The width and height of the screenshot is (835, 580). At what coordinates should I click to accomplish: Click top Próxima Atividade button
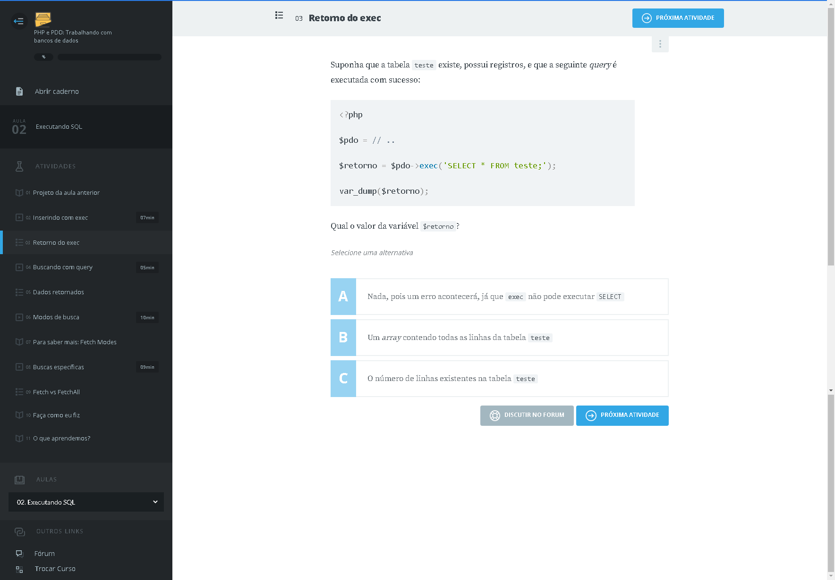(678, 18)
